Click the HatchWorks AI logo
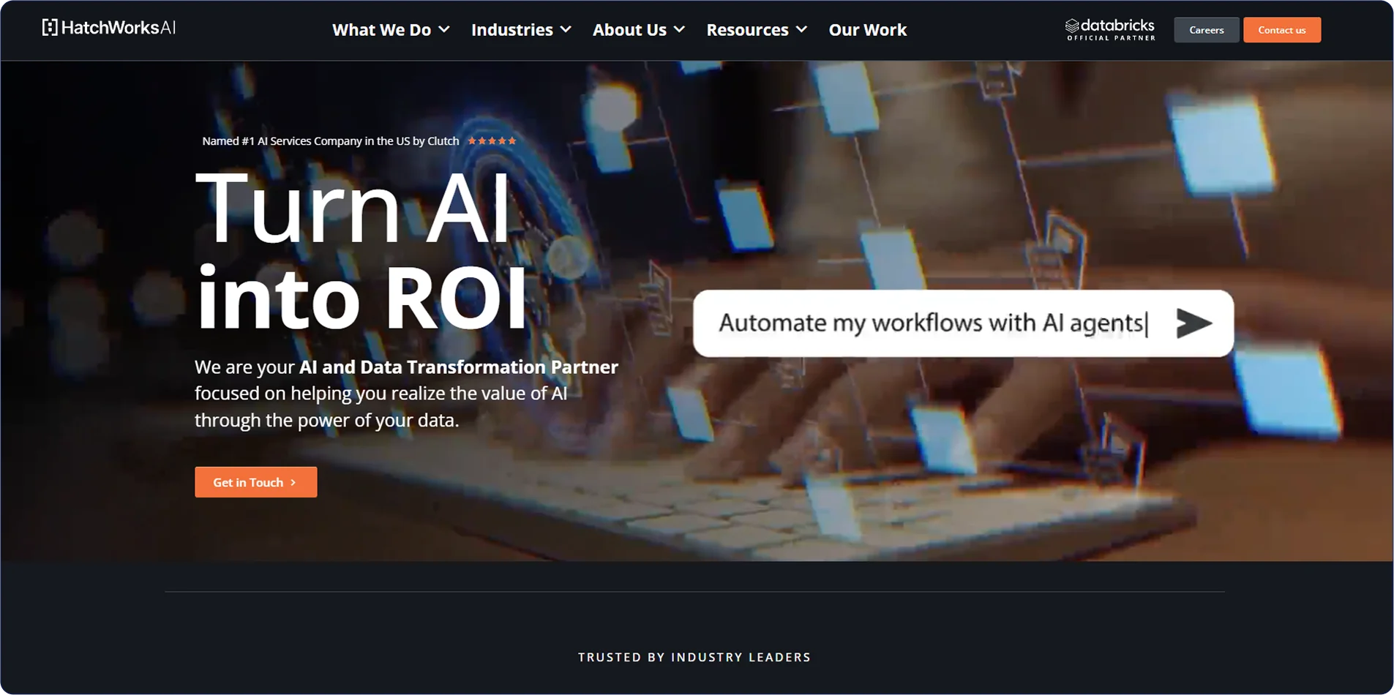This screenshot has height=695, width=1394. coord(108,28)
